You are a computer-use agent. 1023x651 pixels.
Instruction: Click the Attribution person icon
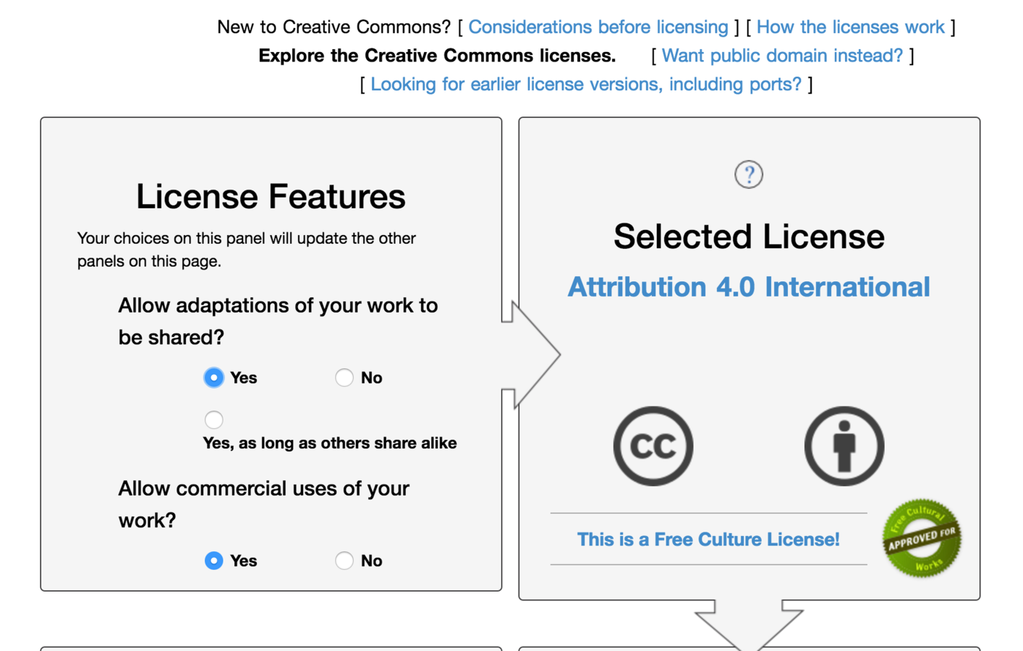pyautogui.click(x=844, y=446)
